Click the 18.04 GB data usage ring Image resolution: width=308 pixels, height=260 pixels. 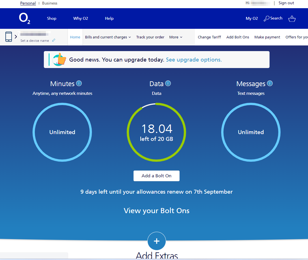point(157,132)
